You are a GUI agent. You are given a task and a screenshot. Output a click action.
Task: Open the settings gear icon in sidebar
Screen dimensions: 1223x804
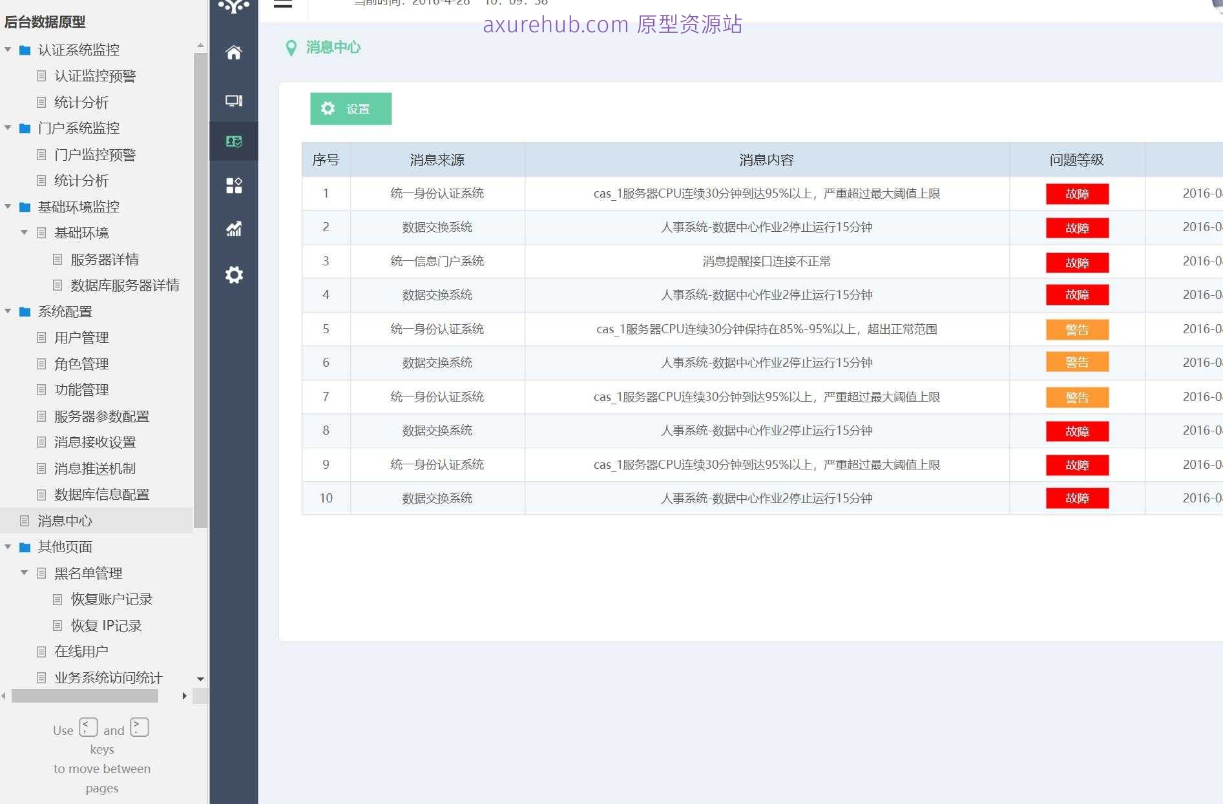(233, 274)
